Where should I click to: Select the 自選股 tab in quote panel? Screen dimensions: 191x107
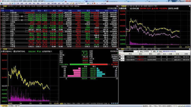(x=5, y=6)
